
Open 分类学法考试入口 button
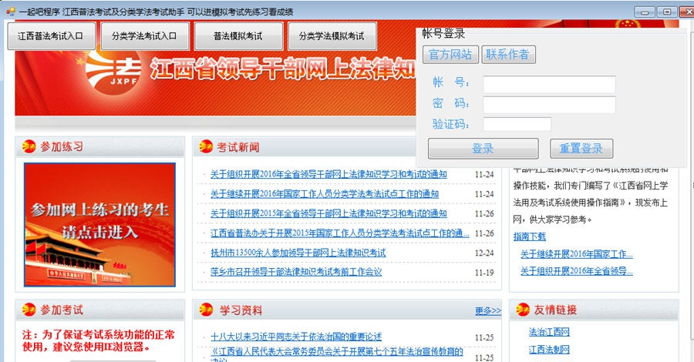[x=145, y=35]
